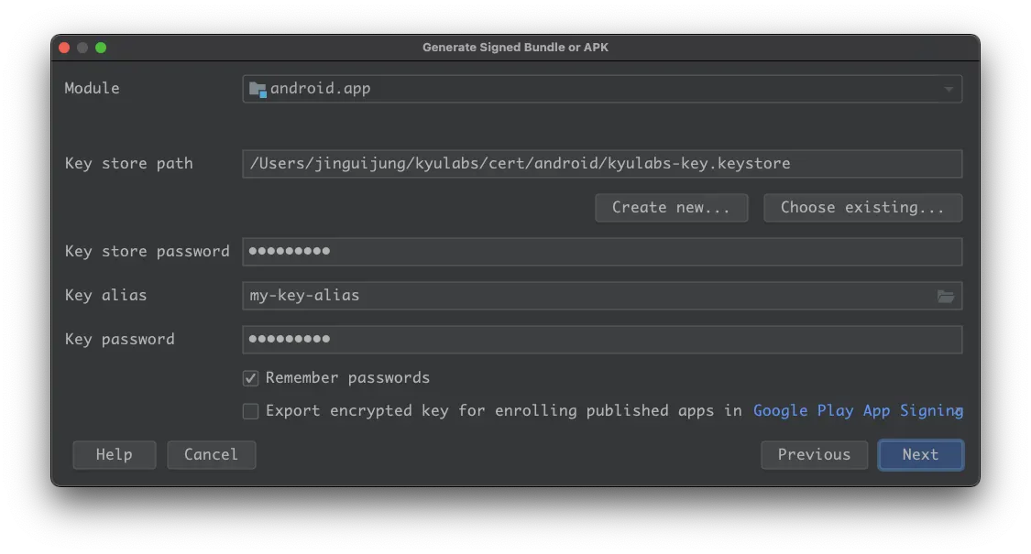
Task: Cancel the signed bundle dialog
Action: coord(211,455)
